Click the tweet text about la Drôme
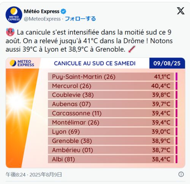 tap(89, 41)
